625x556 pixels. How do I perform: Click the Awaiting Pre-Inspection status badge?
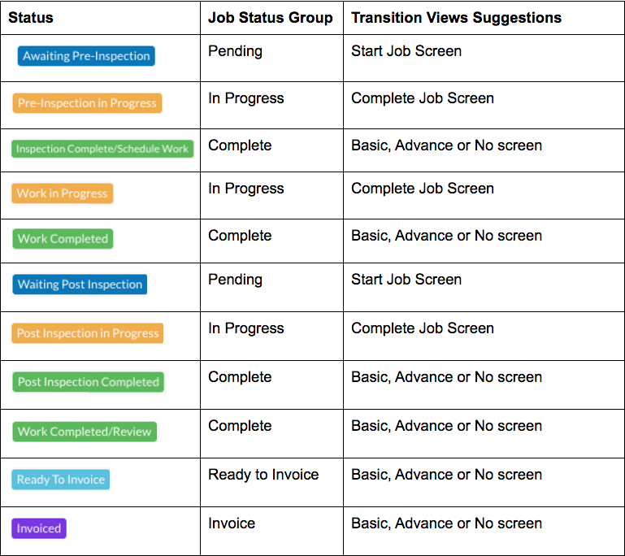(86, 56)
